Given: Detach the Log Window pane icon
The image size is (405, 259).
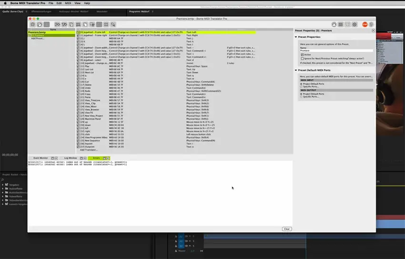Looking at the screenshot, I should (x=81, y=158).
